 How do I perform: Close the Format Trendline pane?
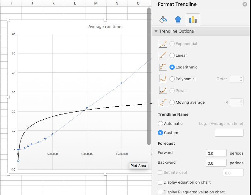[245, 4]
